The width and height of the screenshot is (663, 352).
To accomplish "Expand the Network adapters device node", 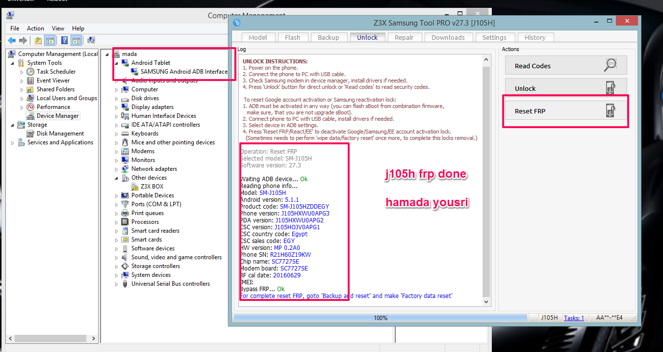I will (117, 169).
